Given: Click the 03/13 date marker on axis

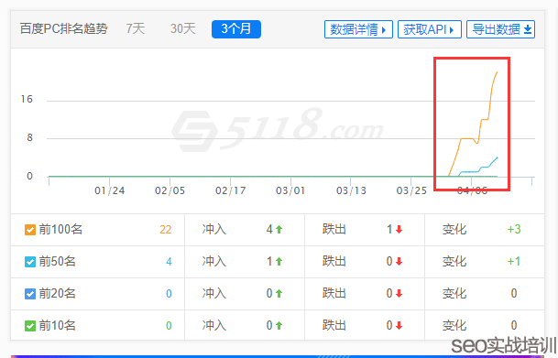Looking at the screenshot, I should (x=351, y=191).
